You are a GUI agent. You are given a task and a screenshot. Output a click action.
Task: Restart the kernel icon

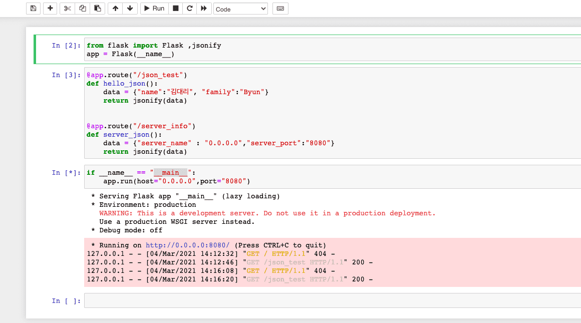coord(189,9)
